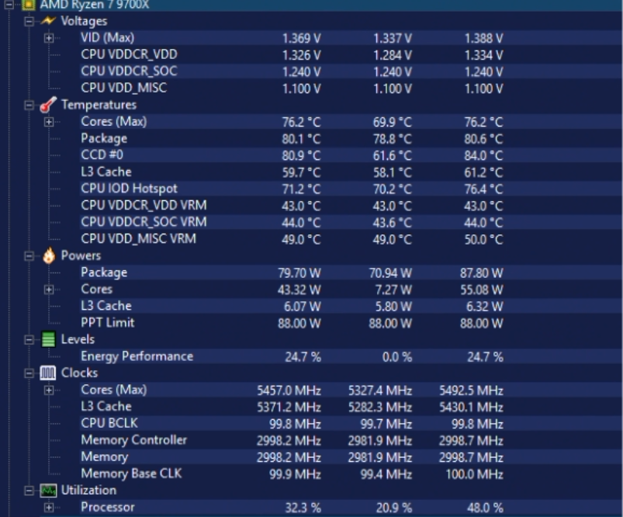
Task: Select the CPU VDDCR_SOC VRM row label
Action: (x=144, y=222)
